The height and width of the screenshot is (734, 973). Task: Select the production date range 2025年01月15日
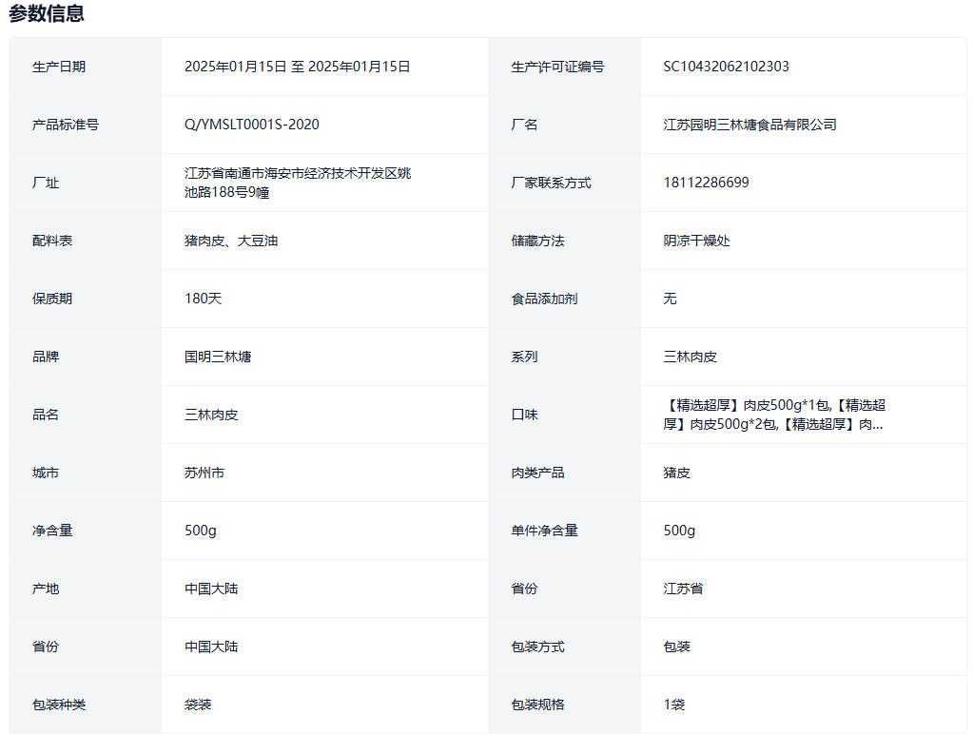coord(297,67)
